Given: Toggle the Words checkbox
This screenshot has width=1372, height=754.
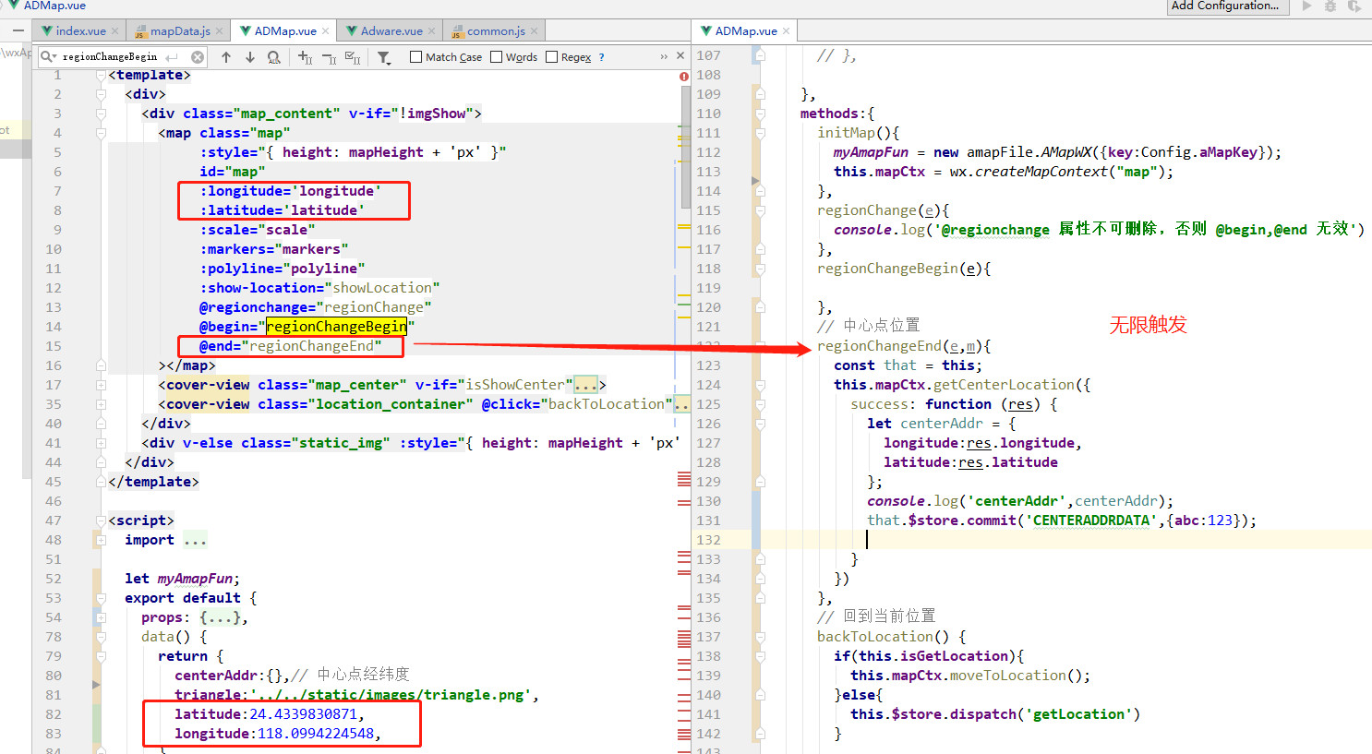Looking at the screenshot, I should (497, 57).
